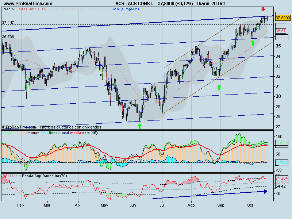292x219 pixels.
Task: Click the 'Banda Sup' RSI legend label
Action: [x=32, y=176]
